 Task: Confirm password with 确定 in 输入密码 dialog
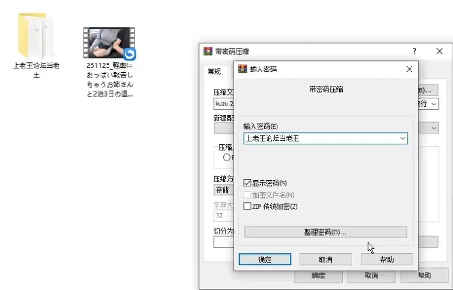[x=265, y=259]
